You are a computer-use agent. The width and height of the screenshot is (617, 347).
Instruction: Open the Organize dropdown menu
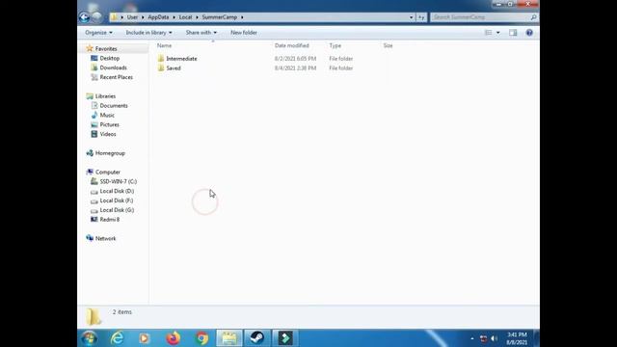coord(98,33)
